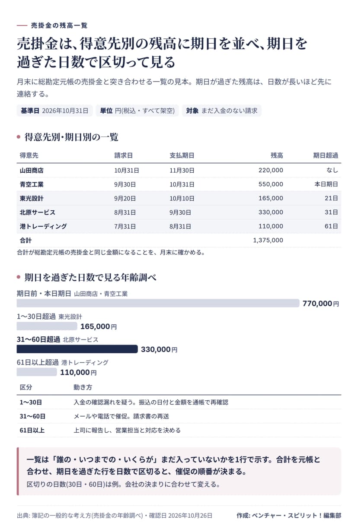Click the 61日以上超過 bar for 港トレーディング
Viewport: 358px width, 532px height.
tap(37, 372)
